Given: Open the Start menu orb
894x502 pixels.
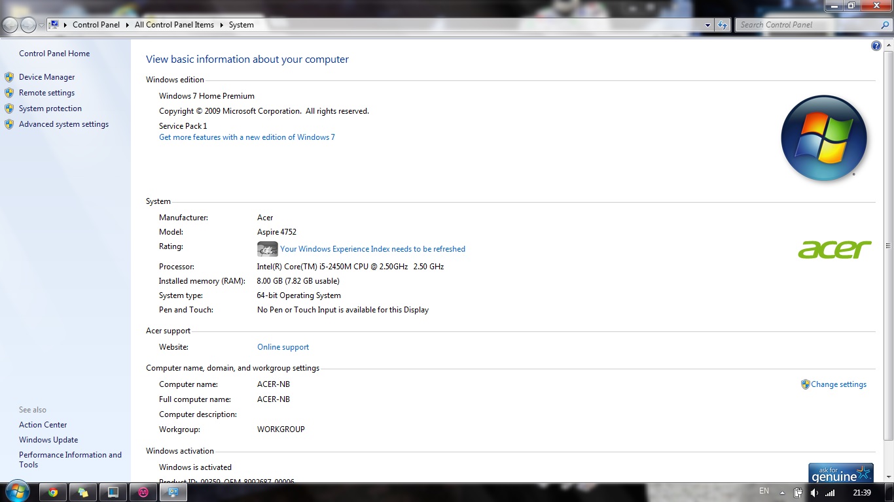Looking at the screenshot, I should click(18, 492).
